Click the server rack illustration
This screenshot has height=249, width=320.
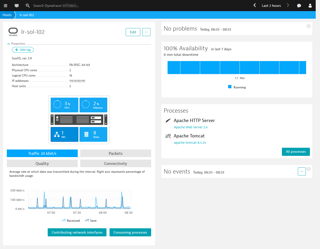(x=79, y=120)
